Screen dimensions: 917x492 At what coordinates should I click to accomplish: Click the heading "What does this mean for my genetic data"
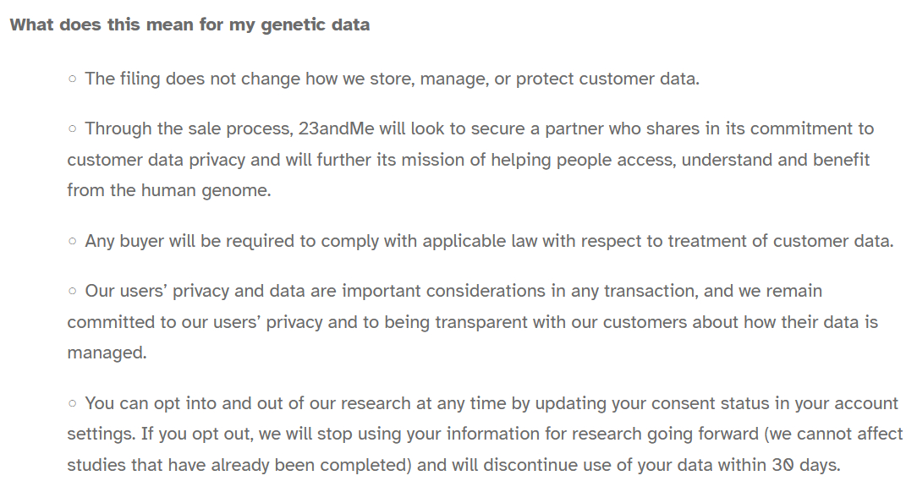click(189, 25)
